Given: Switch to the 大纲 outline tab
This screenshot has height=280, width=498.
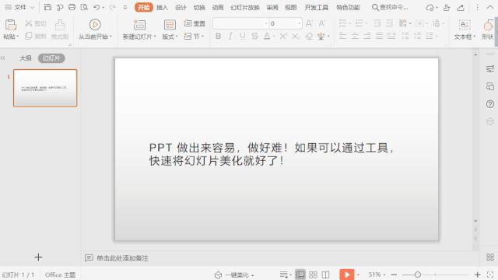Looking at the screenshot, I should [x=26, y=58].
